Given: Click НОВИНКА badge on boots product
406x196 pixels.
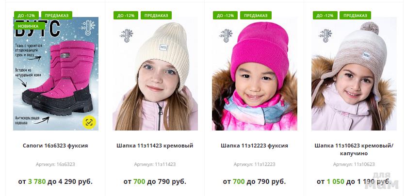Looking at the screenshot, I should (x=28, y=26).
